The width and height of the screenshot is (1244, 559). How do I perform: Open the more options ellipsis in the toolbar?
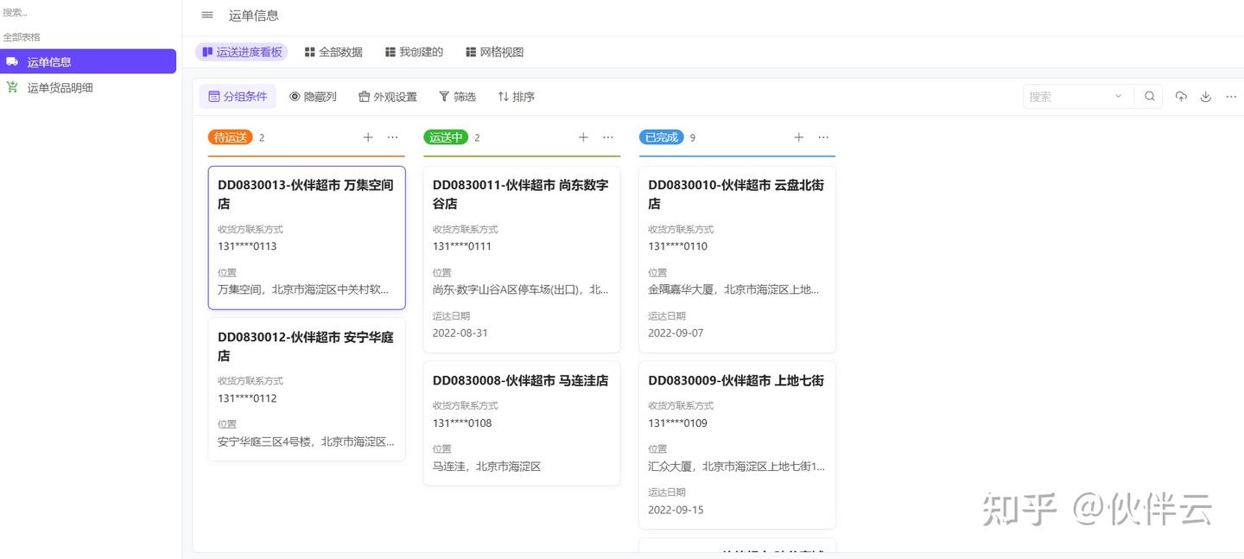1231,96
